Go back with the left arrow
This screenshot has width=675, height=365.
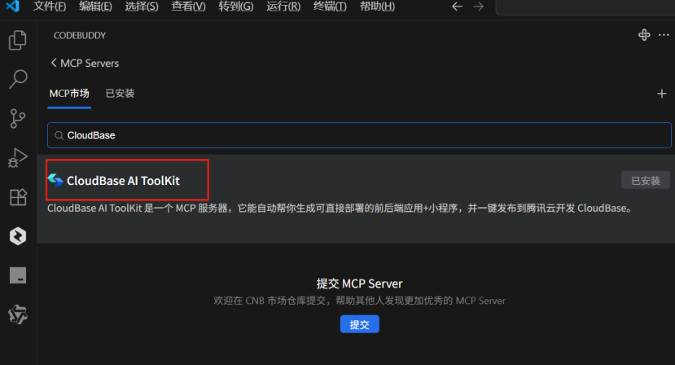[x=457, y=7]
